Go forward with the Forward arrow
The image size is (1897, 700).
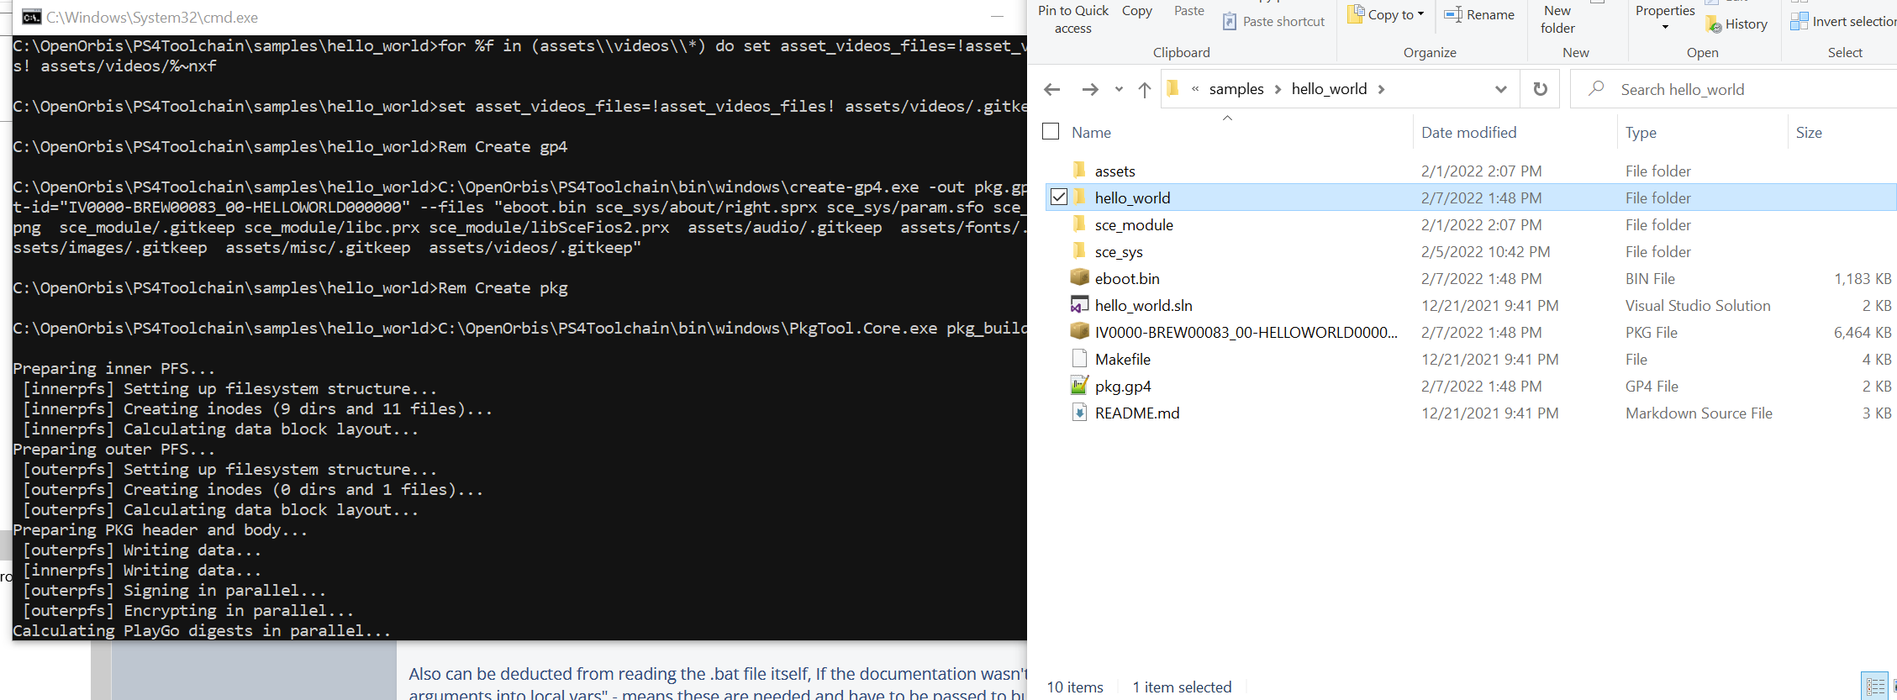(1090, 89)
